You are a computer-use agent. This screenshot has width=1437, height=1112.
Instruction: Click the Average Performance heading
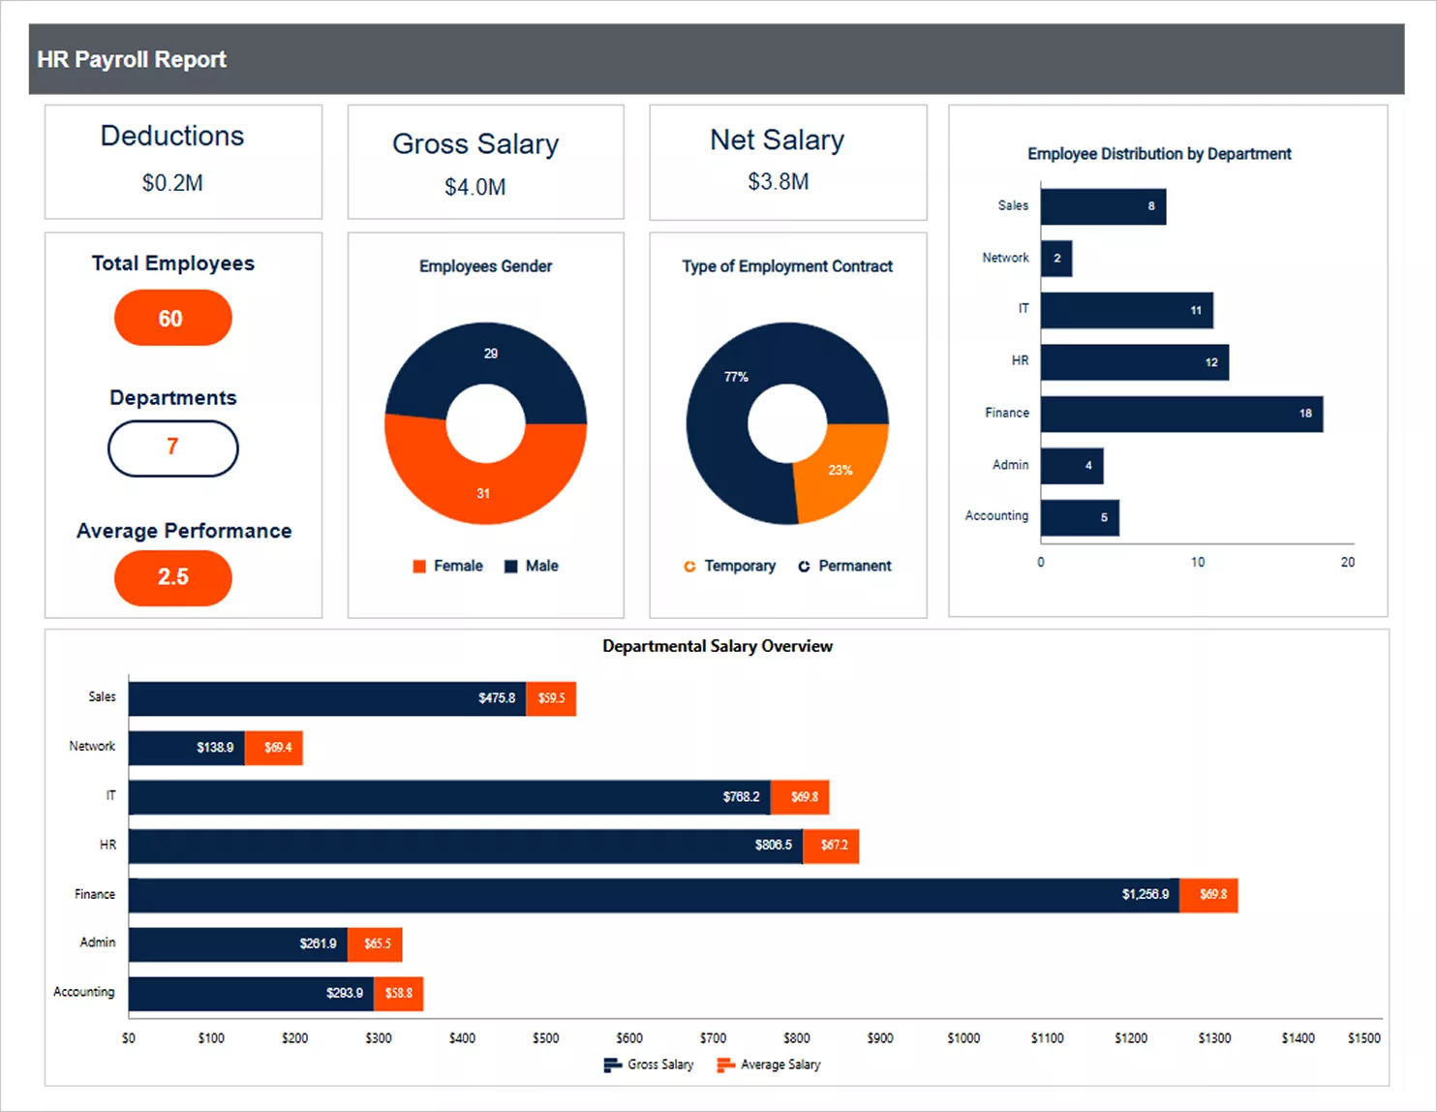click(x=184, y=531)
